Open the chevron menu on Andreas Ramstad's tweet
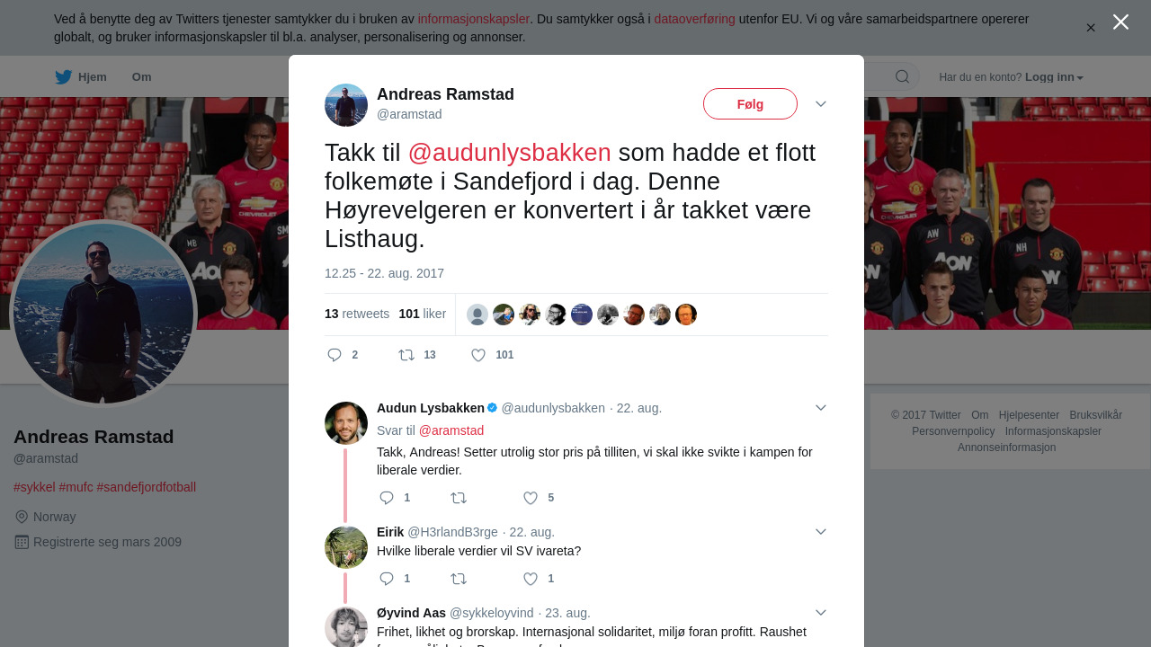The image size is (1151, 647). click(821, 104)
